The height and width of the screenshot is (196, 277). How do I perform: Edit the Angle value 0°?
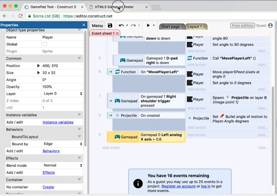pyautogui.click(x=62, y=80)
